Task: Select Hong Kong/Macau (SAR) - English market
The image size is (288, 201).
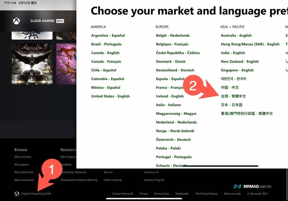Action: pos(250,44)
